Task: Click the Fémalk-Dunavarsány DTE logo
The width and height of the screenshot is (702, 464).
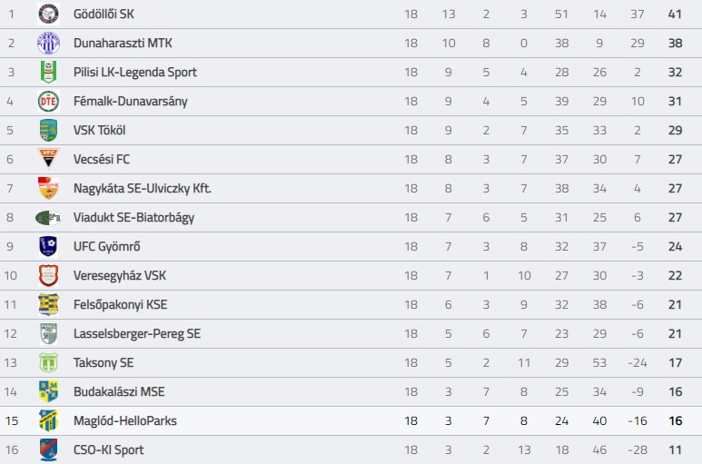Action: tap(48, 101)
